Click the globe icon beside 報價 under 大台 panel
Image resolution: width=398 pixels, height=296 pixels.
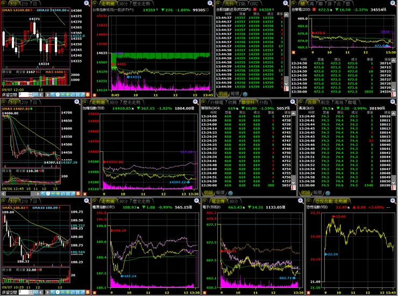click(x=245, y=94)
